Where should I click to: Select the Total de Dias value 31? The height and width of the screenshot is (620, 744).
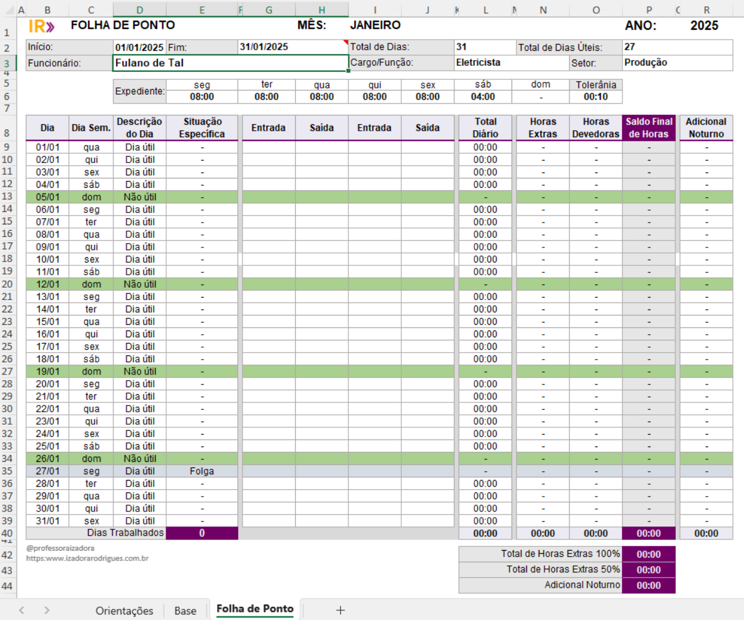click(484, 47)
